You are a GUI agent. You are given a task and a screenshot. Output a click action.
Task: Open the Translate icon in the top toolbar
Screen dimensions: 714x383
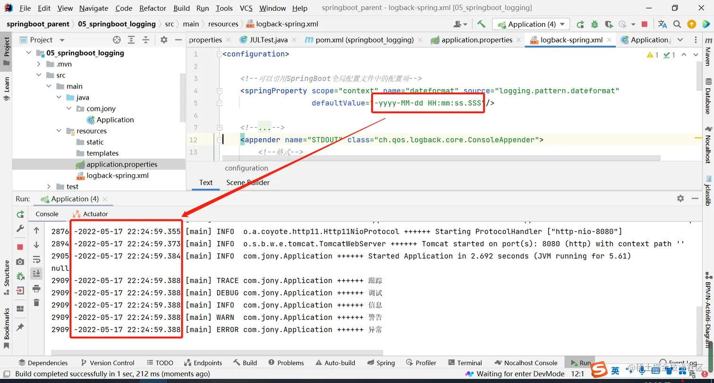[x=663, y=24]
